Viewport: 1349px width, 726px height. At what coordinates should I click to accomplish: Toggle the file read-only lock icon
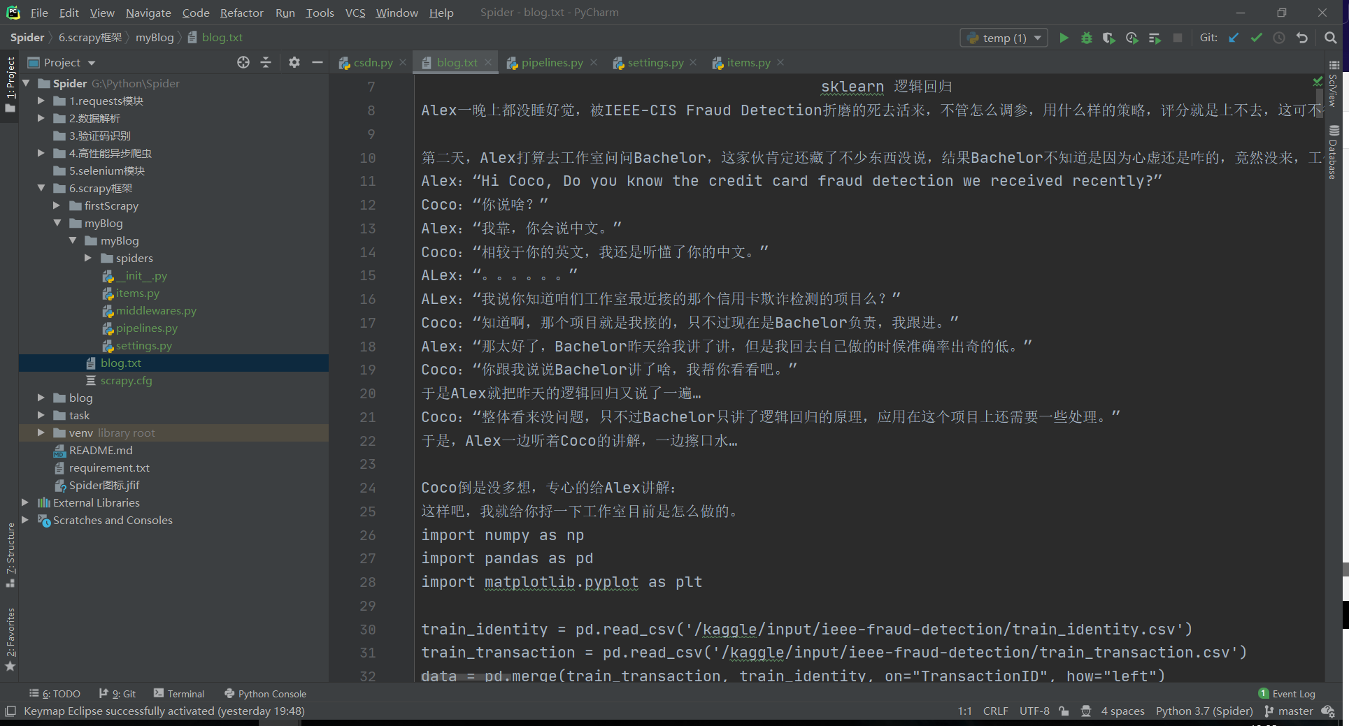(x=1064, y=711)
